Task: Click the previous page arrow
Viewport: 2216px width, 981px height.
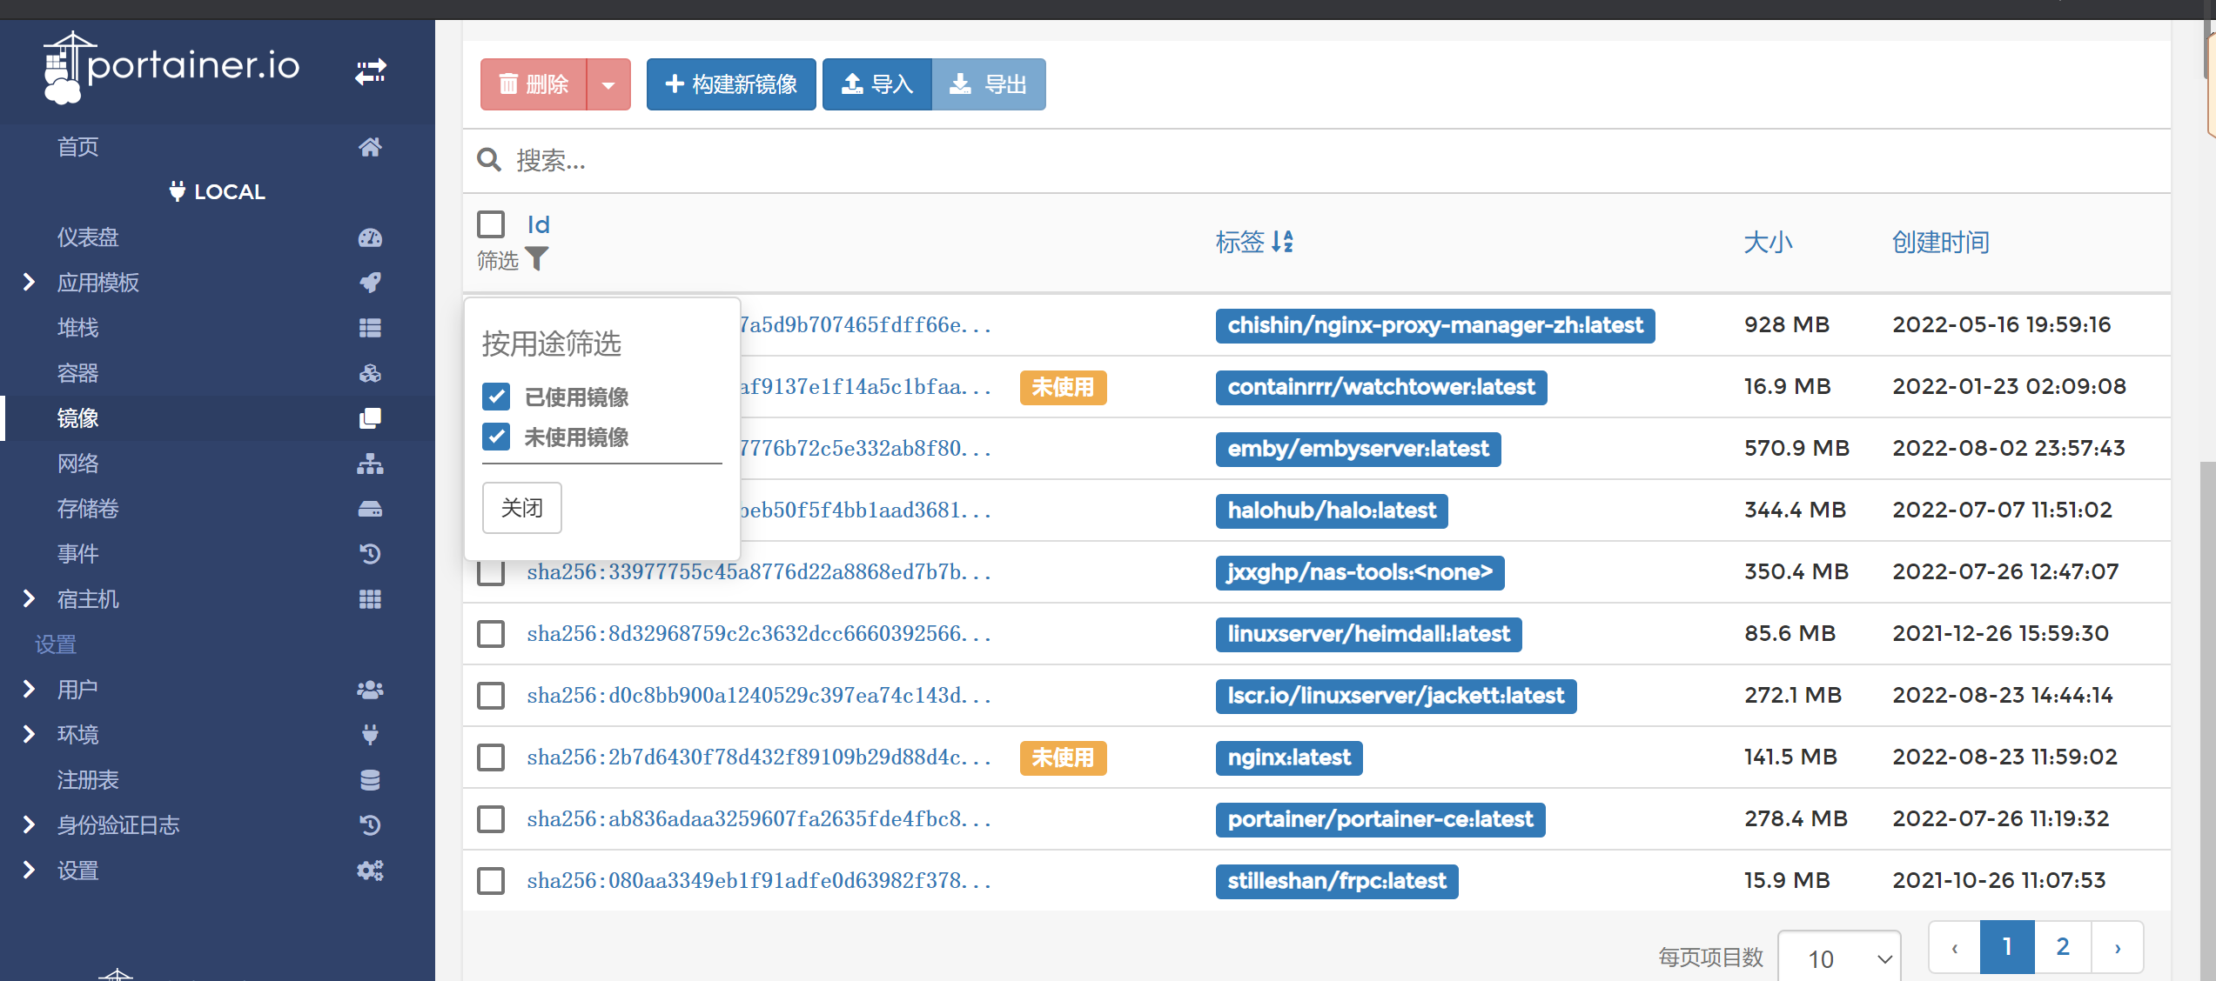Action: click(1955, 946)
